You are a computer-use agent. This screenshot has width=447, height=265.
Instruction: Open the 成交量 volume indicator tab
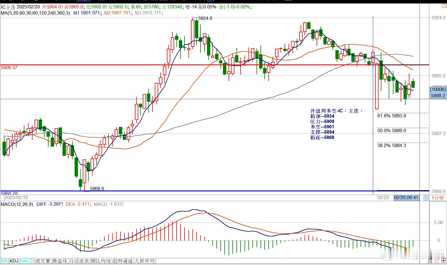pos(43,261)
